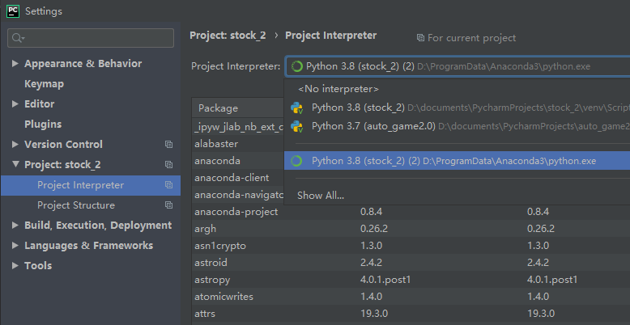Select the alabaster package row
This screenshot has width=630, height=325.
[x=238, y=144]
